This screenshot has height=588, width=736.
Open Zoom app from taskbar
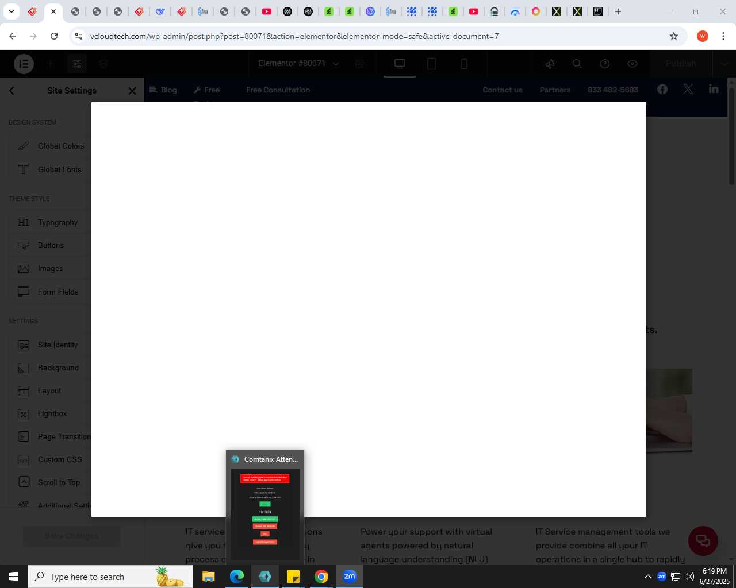click(350, 577)
